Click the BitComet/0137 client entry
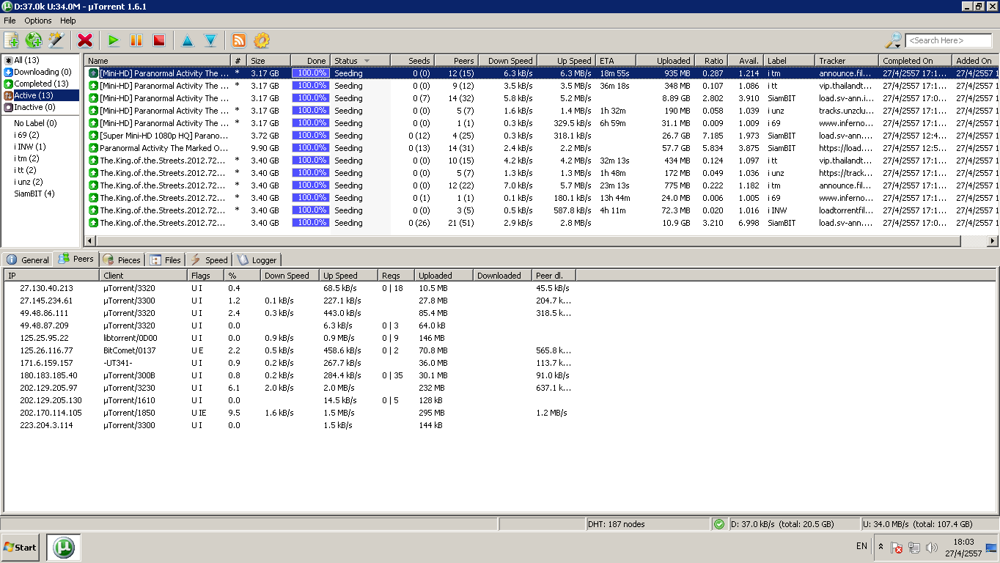Image resolution: width=1000 pixels, height=563 pixels. point(130,350)
